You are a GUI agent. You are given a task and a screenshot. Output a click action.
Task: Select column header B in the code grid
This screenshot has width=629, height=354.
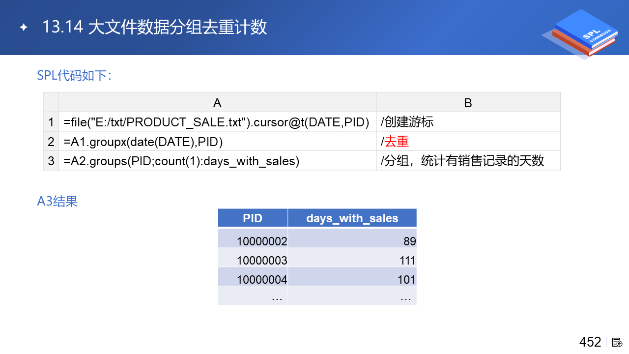point(468,102)
